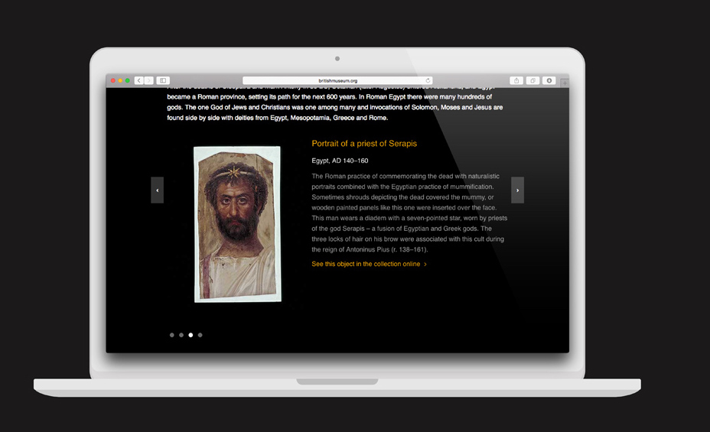Open 'See this object in the collection online' link

369,264
